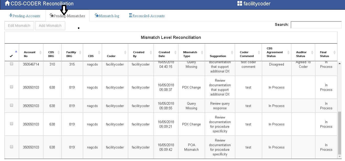345x161 pixels.
Task: Switch to the Mismatch-log tab
Action: [x=109, y=16]
